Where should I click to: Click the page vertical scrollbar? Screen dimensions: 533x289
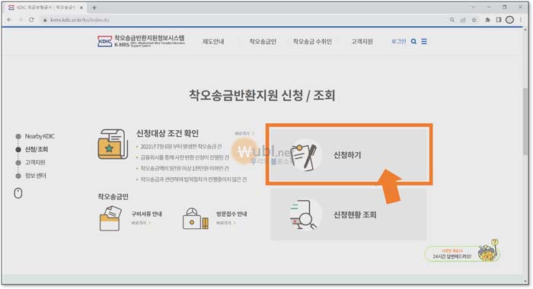525,121
